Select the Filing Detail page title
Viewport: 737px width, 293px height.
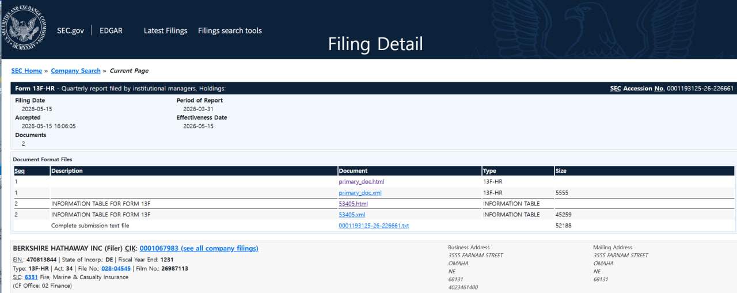point(375,44)
